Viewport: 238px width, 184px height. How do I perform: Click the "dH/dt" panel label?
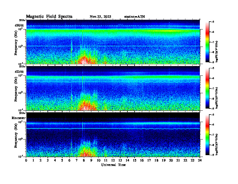tap(19, 25)
